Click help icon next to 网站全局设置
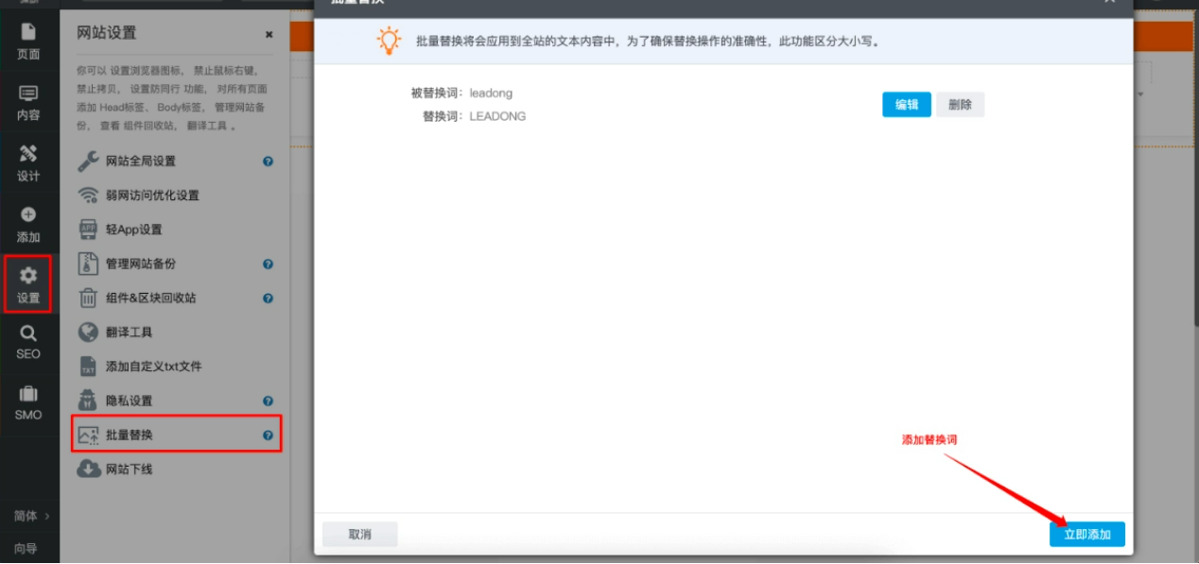This screenshot has width=1199, height=564. [x=268, y=162]
